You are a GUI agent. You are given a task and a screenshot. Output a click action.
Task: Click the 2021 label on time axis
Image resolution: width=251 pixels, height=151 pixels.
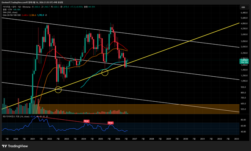click(33, 139)
